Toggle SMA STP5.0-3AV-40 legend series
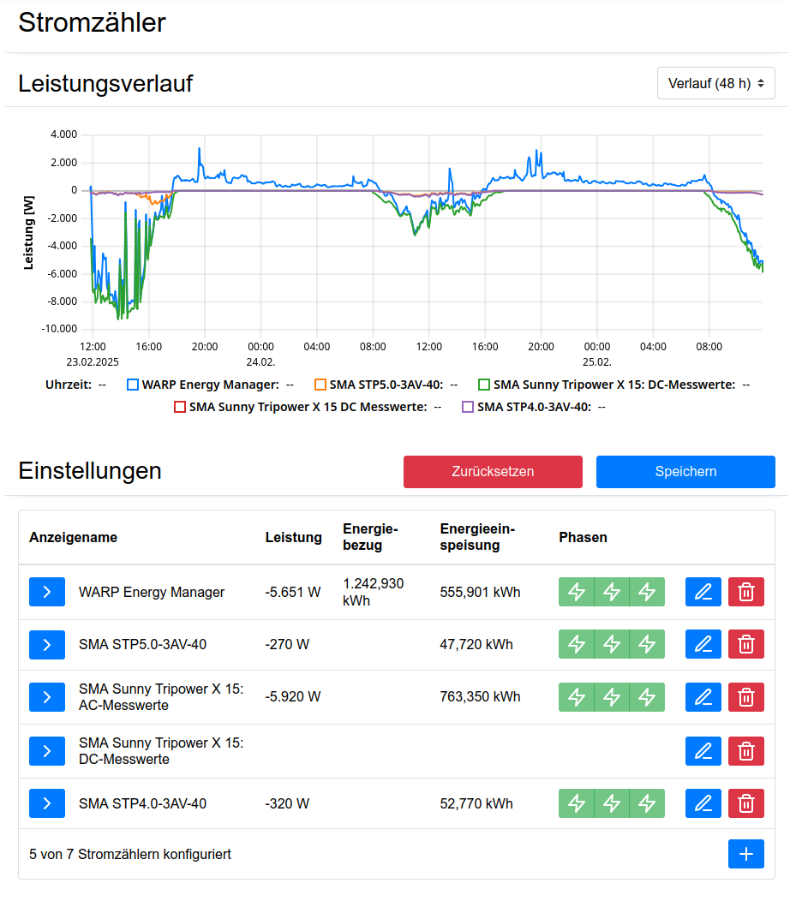This screenshot has height=901, width=790. click(320, 385)
